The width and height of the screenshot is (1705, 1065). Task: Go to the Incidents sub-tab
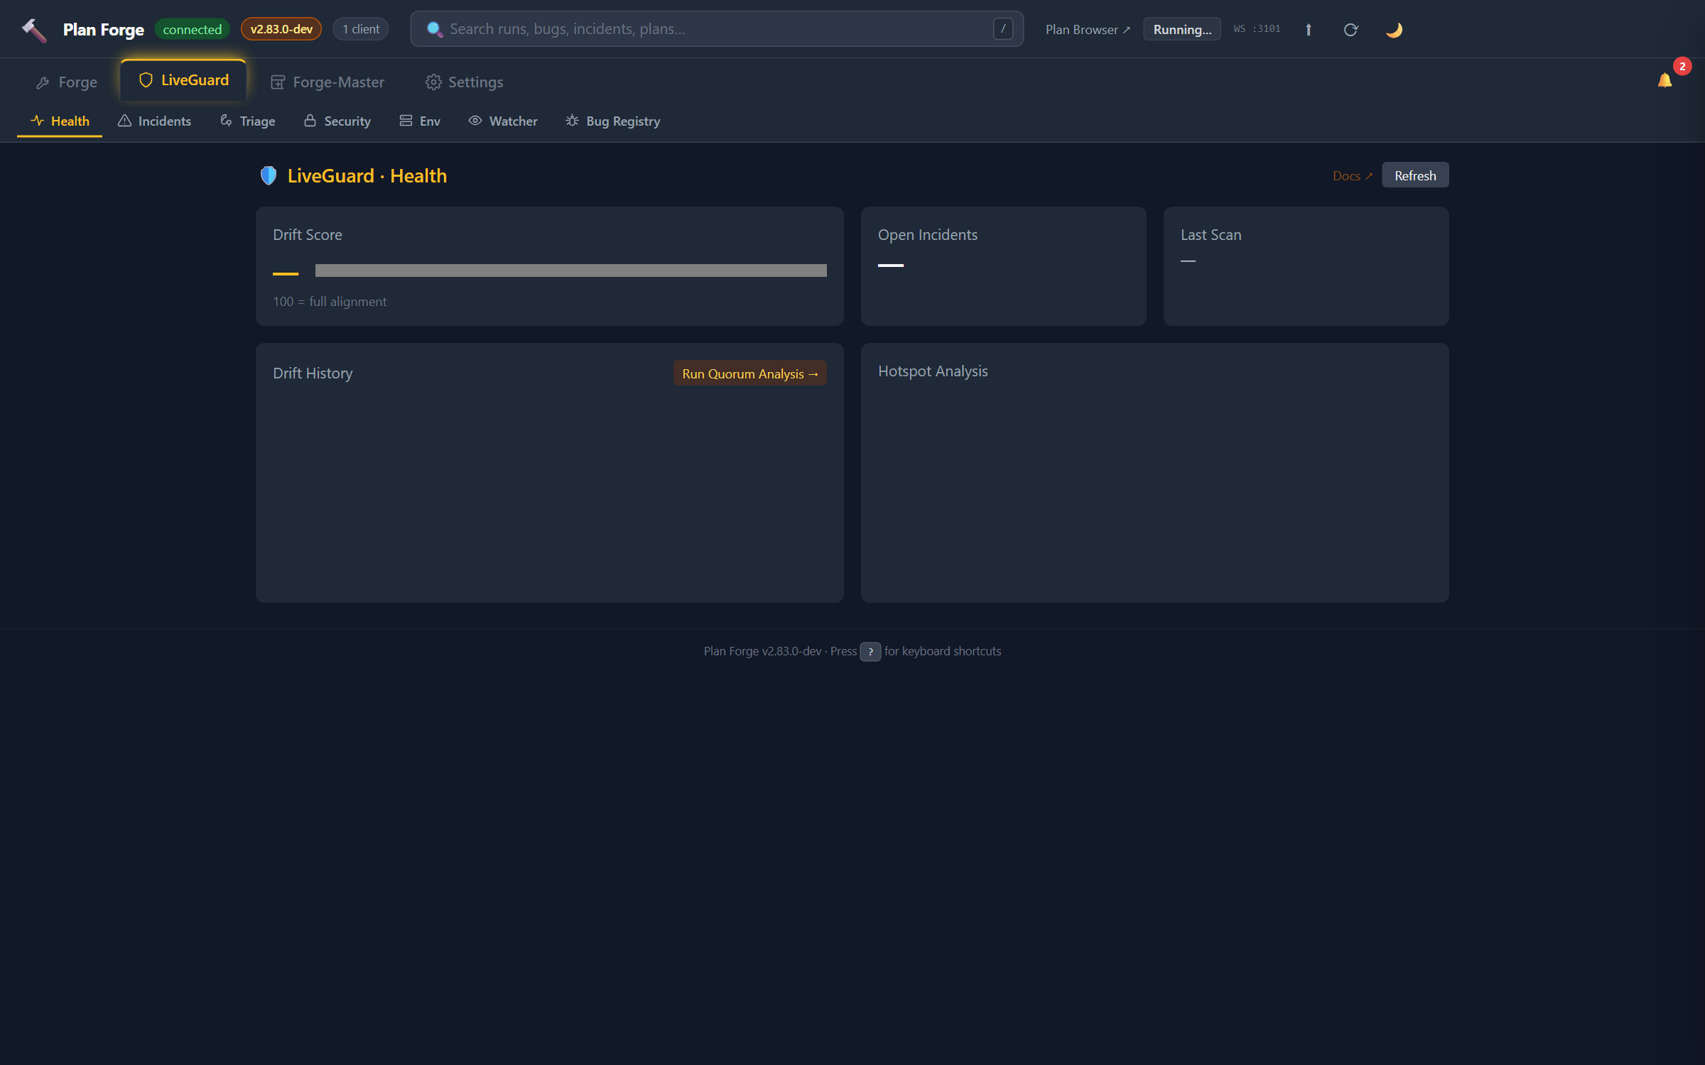(x=154, y=121)
